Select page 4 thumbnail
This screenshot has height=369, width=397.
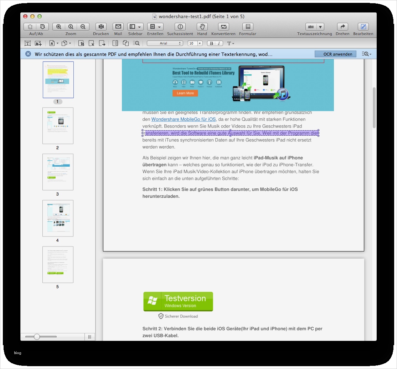coord(58,218)
